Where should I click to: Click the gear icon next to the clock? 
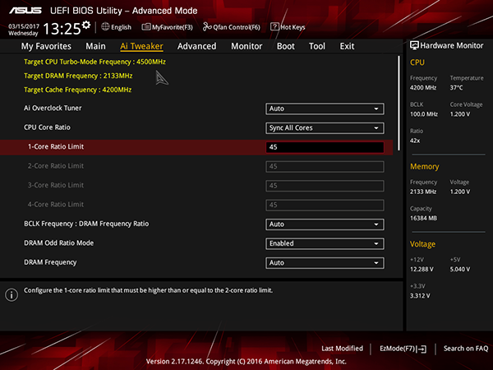(x=86, y=25)
